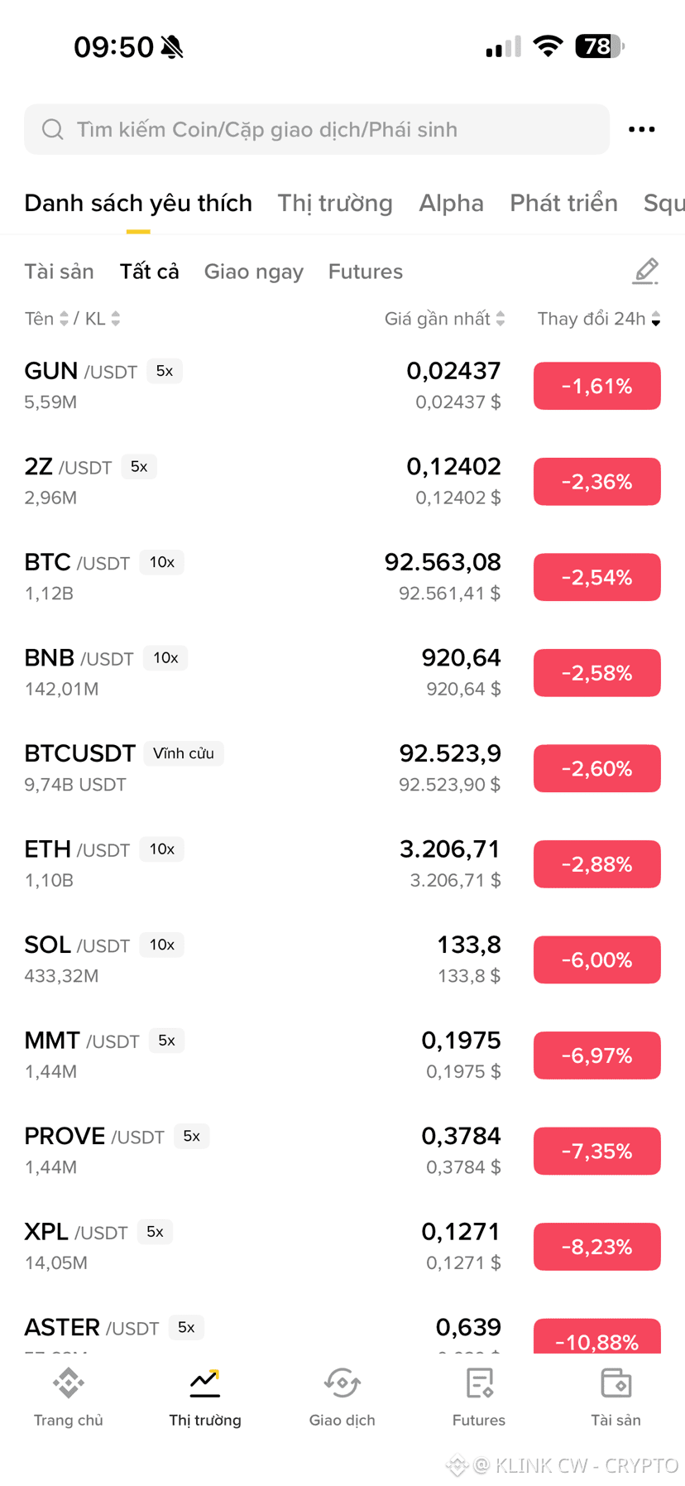Switch to the Alpha tab
Image resolution: width=685 pixels, height=1486 pixels.
pos(451,203)
